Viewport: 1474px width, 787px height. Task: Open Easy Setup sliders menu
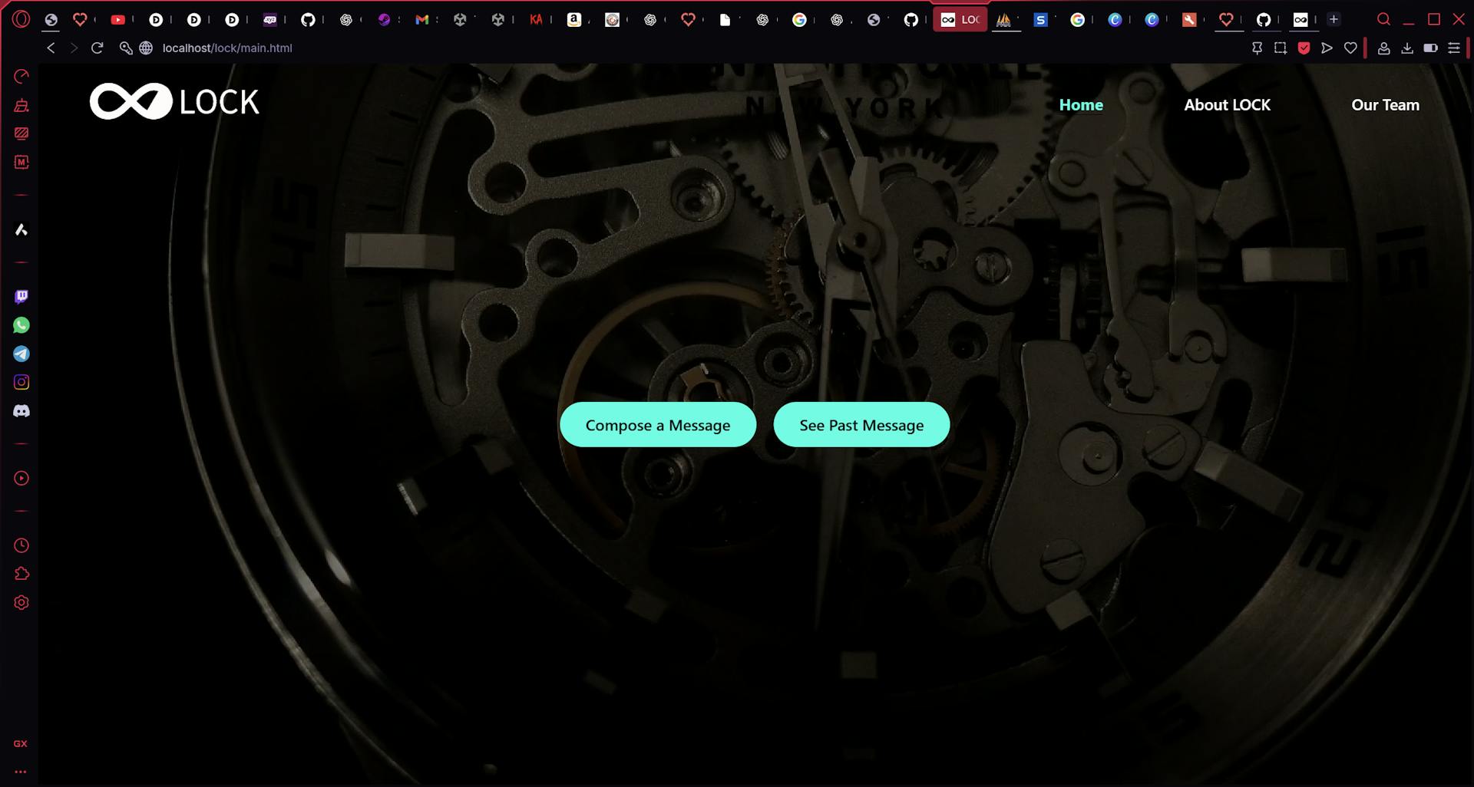tap(1454, 48)
